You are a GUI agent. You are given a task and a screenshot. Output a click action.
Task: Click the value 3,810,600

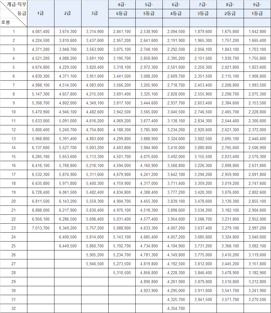68,41
